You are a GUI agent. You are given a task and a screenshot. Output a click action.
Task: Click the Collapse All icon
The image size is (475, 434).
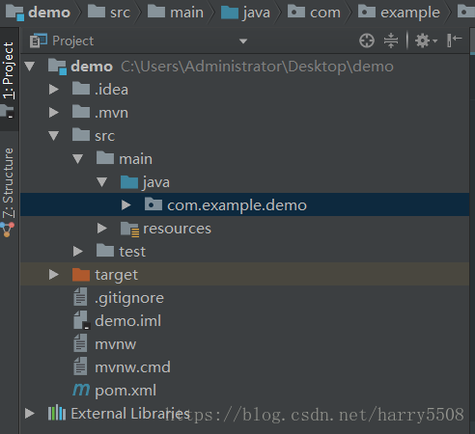[391, 41]
